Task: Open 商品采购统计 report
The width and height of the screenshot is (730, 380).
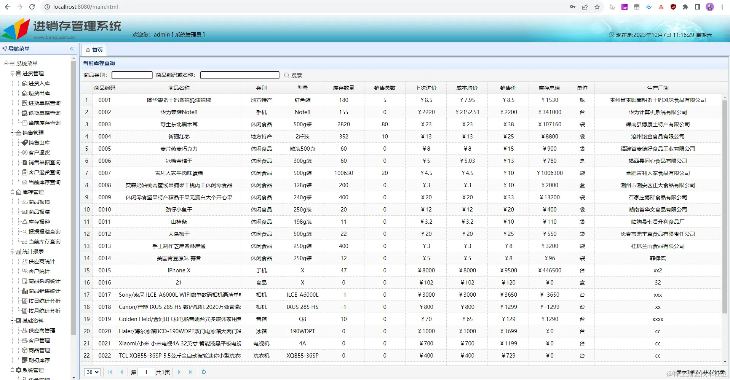Action: [44, 281]
